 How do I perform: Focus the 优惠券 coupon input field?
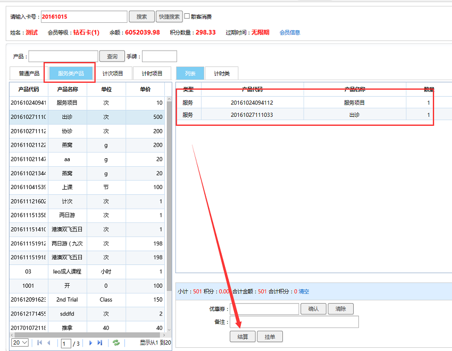264,309
